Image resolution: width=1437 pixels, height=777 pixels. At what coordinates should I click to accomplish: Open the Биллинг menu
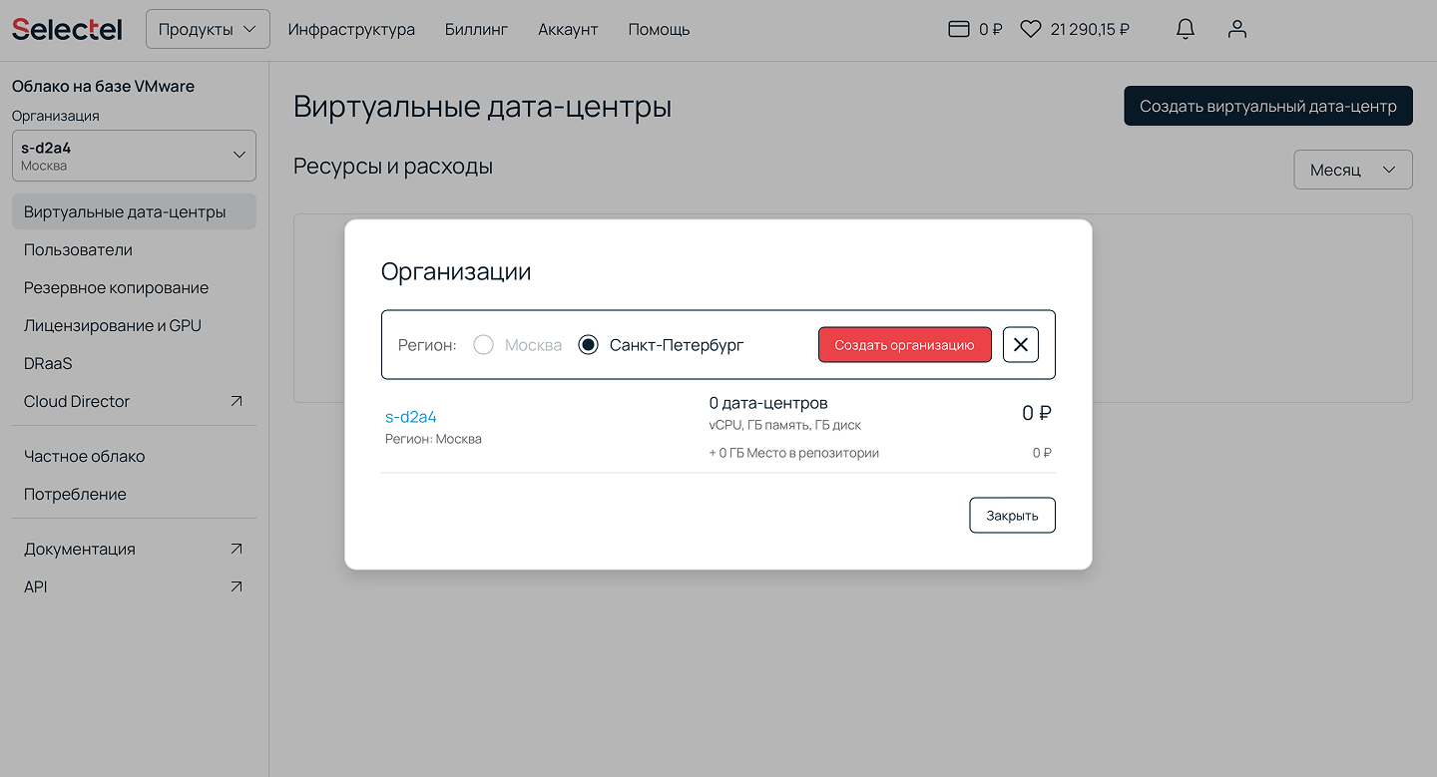coord(476,29)
